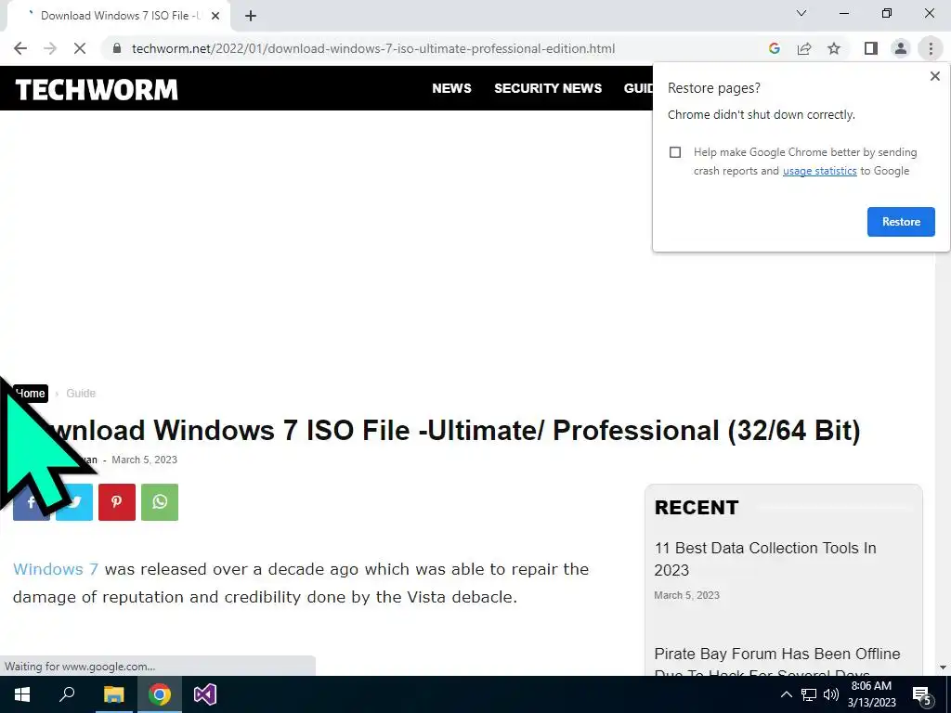Open the usage statistics link
The width and height of the screenshot is (951, 713).
(x=819, y=171)
